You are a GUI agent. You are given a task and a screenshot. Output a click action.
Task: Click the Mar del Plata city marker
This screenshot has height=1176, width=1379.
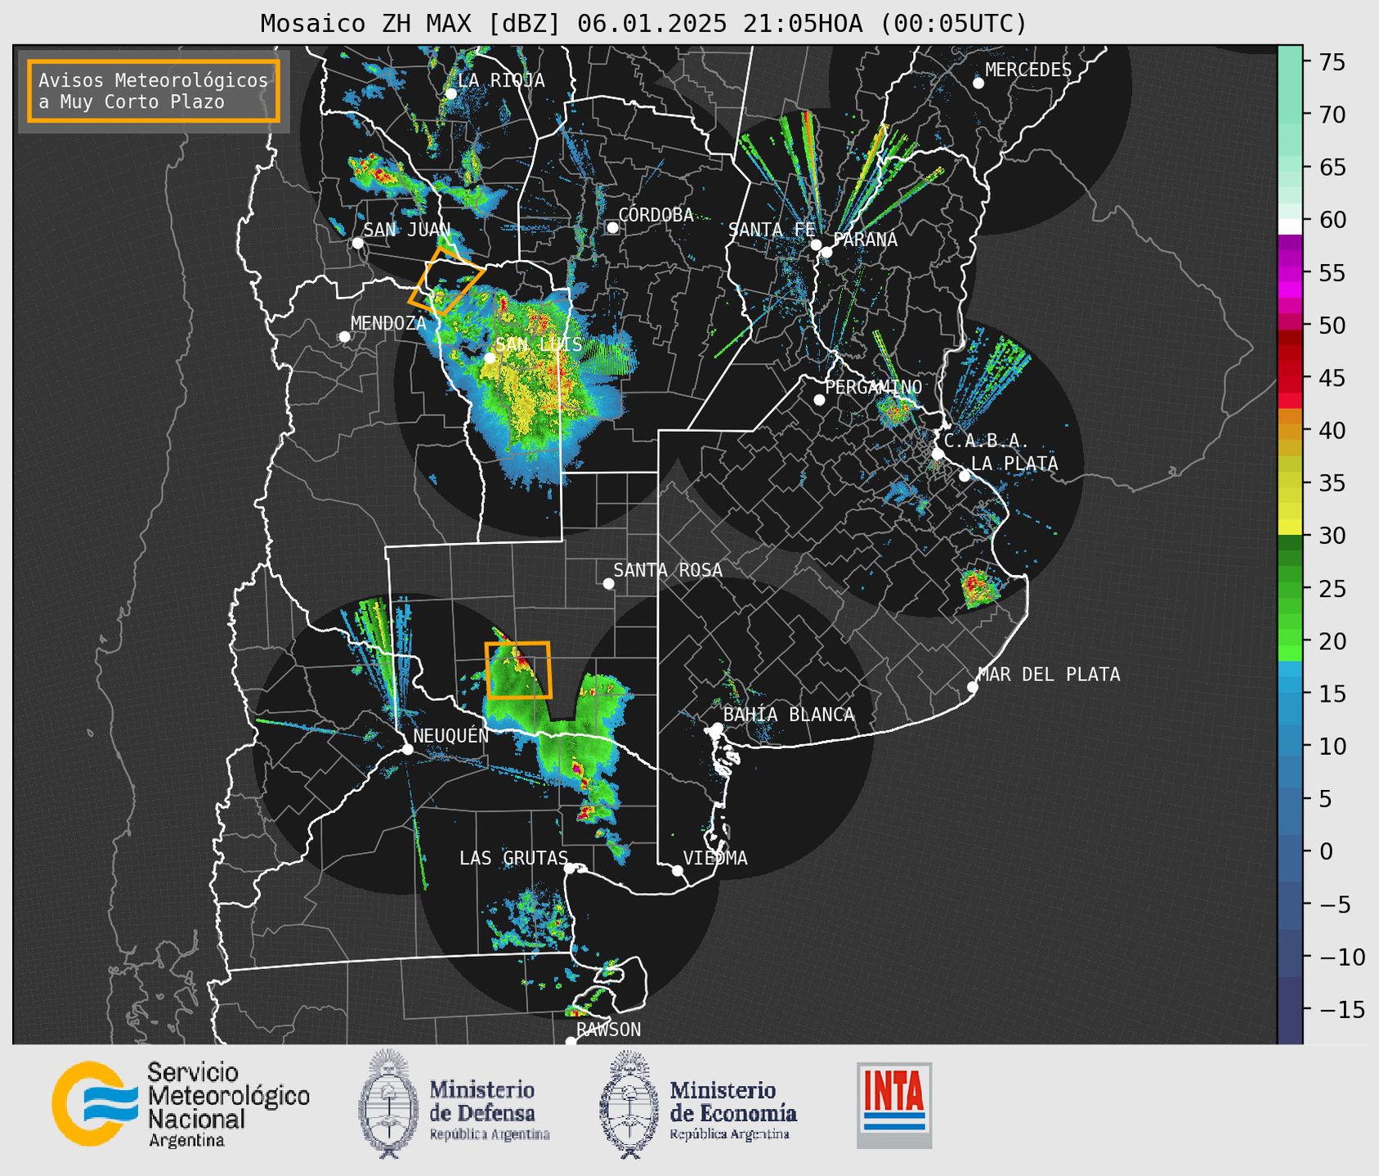pyautogui.click(x=972, y=687)
